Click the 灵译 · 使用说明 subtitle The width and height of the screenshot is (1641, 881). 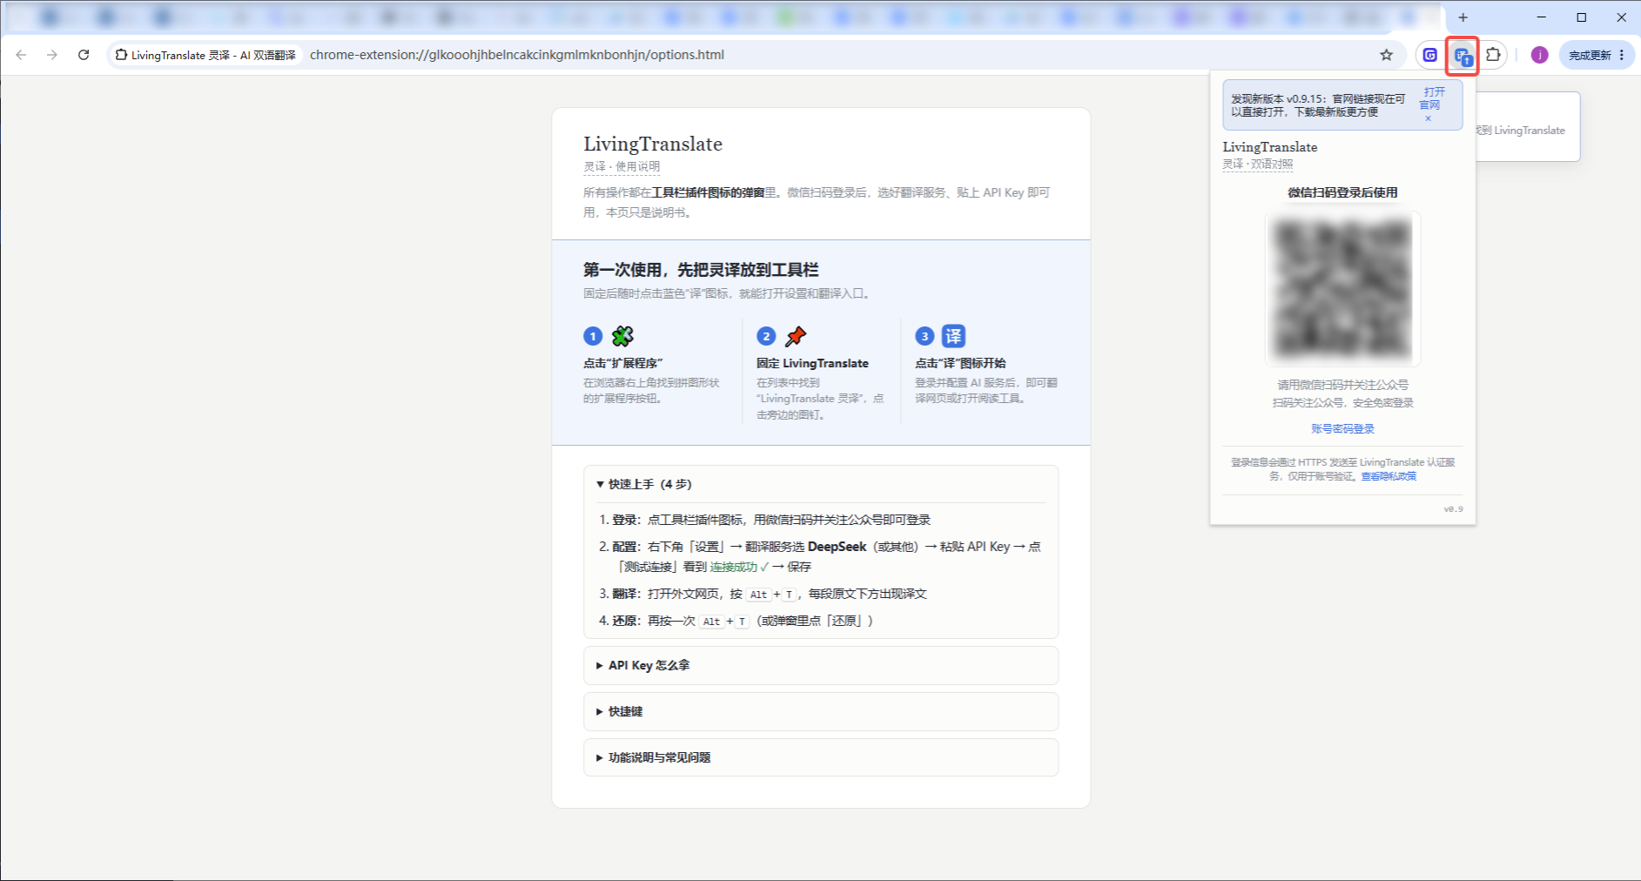[x=622, y=166]
